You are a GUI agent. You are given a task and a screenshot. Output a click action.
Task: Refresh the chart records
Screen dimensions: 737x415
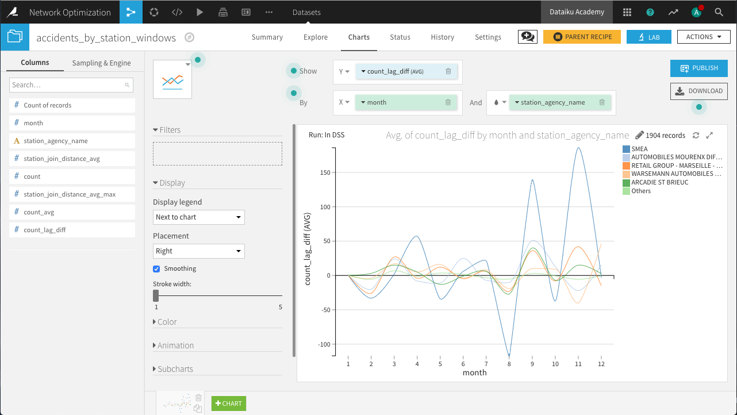click(x=696, y=136)
